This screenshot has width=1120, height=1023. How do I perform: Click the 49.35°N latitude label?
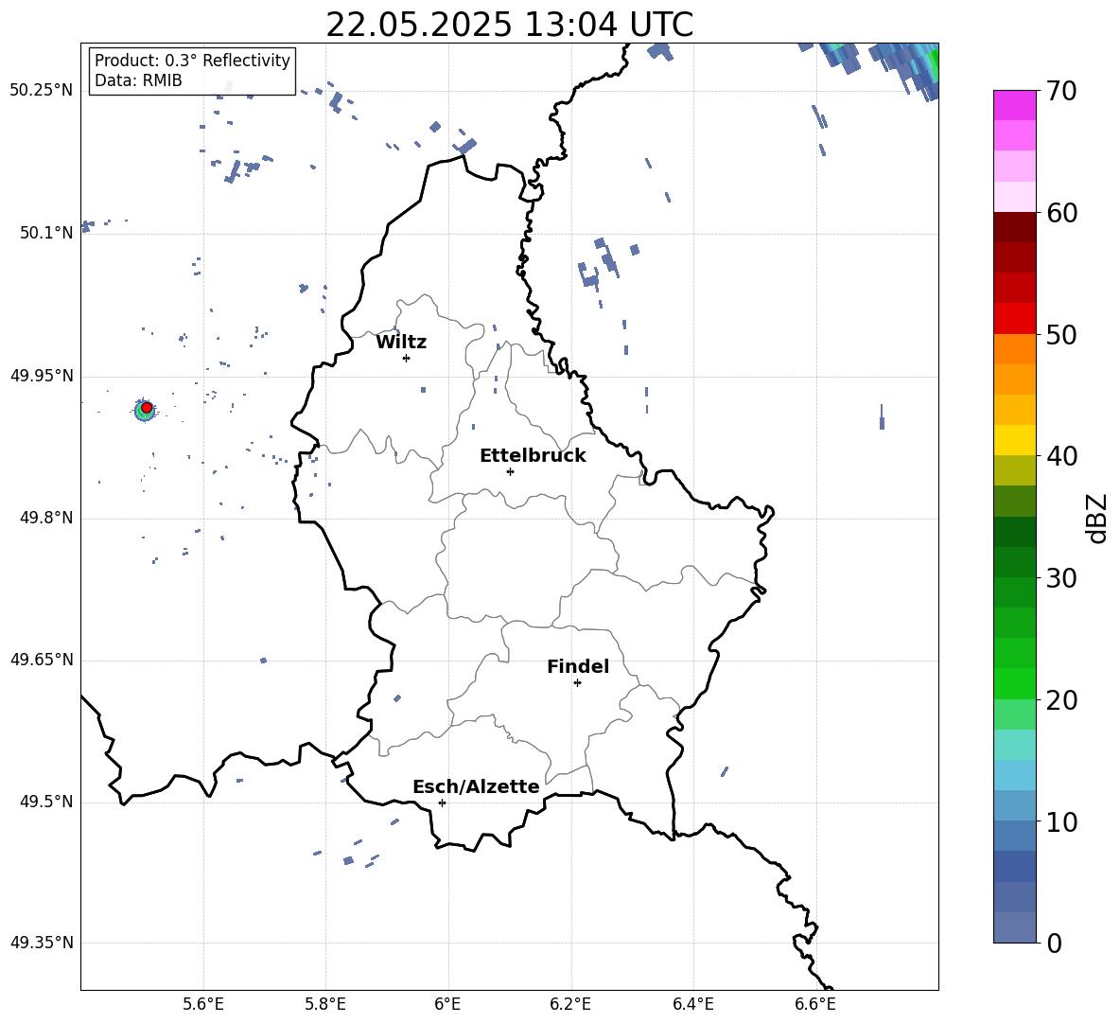coord(42,943)
